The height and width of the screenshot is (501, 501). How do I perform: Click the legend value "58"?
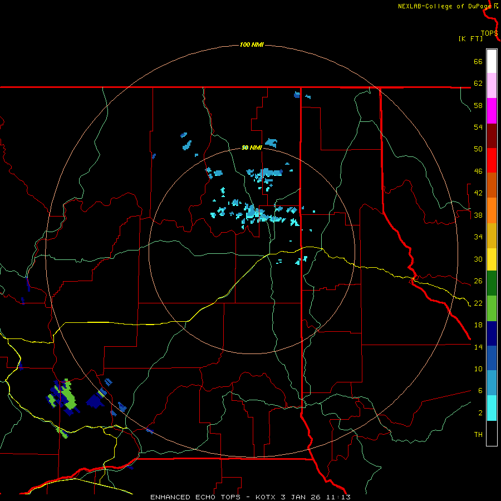(478, 105)
